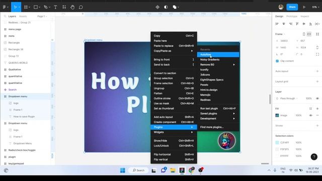Viewport: 322px width, 181px height.
Task: Open the Page 1 dropdown
Action: [x=42, y=16]
